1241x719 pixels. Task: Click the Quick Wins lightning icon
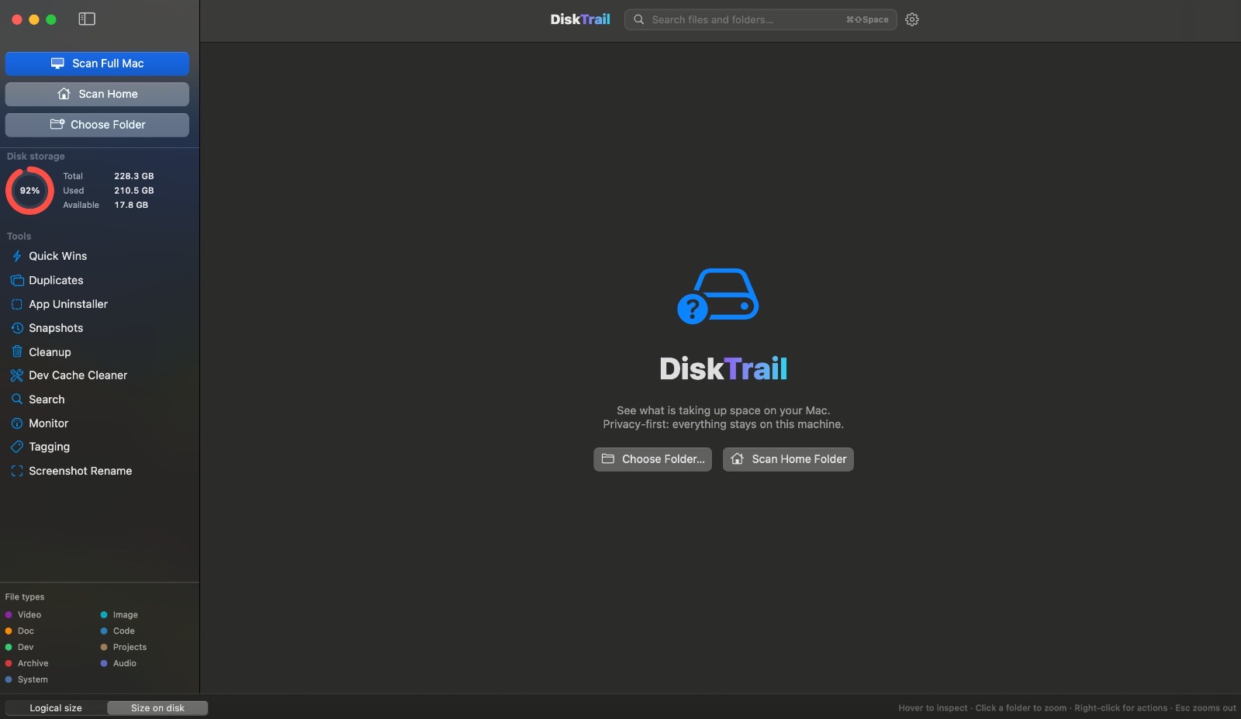(17, 256)
